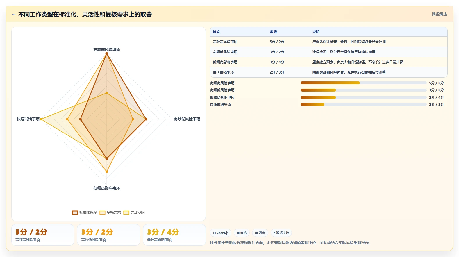Click the radar axis label 高频高风险事项
This screenshot has height=257, width=459.
click(107, 50)
